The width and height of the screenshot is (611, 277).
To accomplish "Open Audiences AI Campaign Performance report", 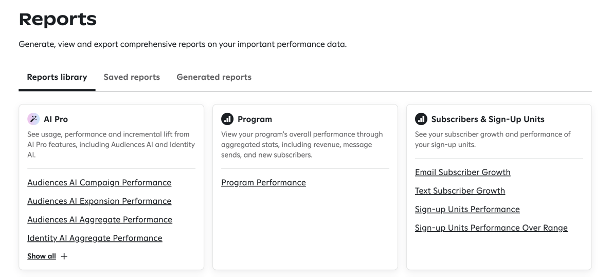I will pos(99,183).
